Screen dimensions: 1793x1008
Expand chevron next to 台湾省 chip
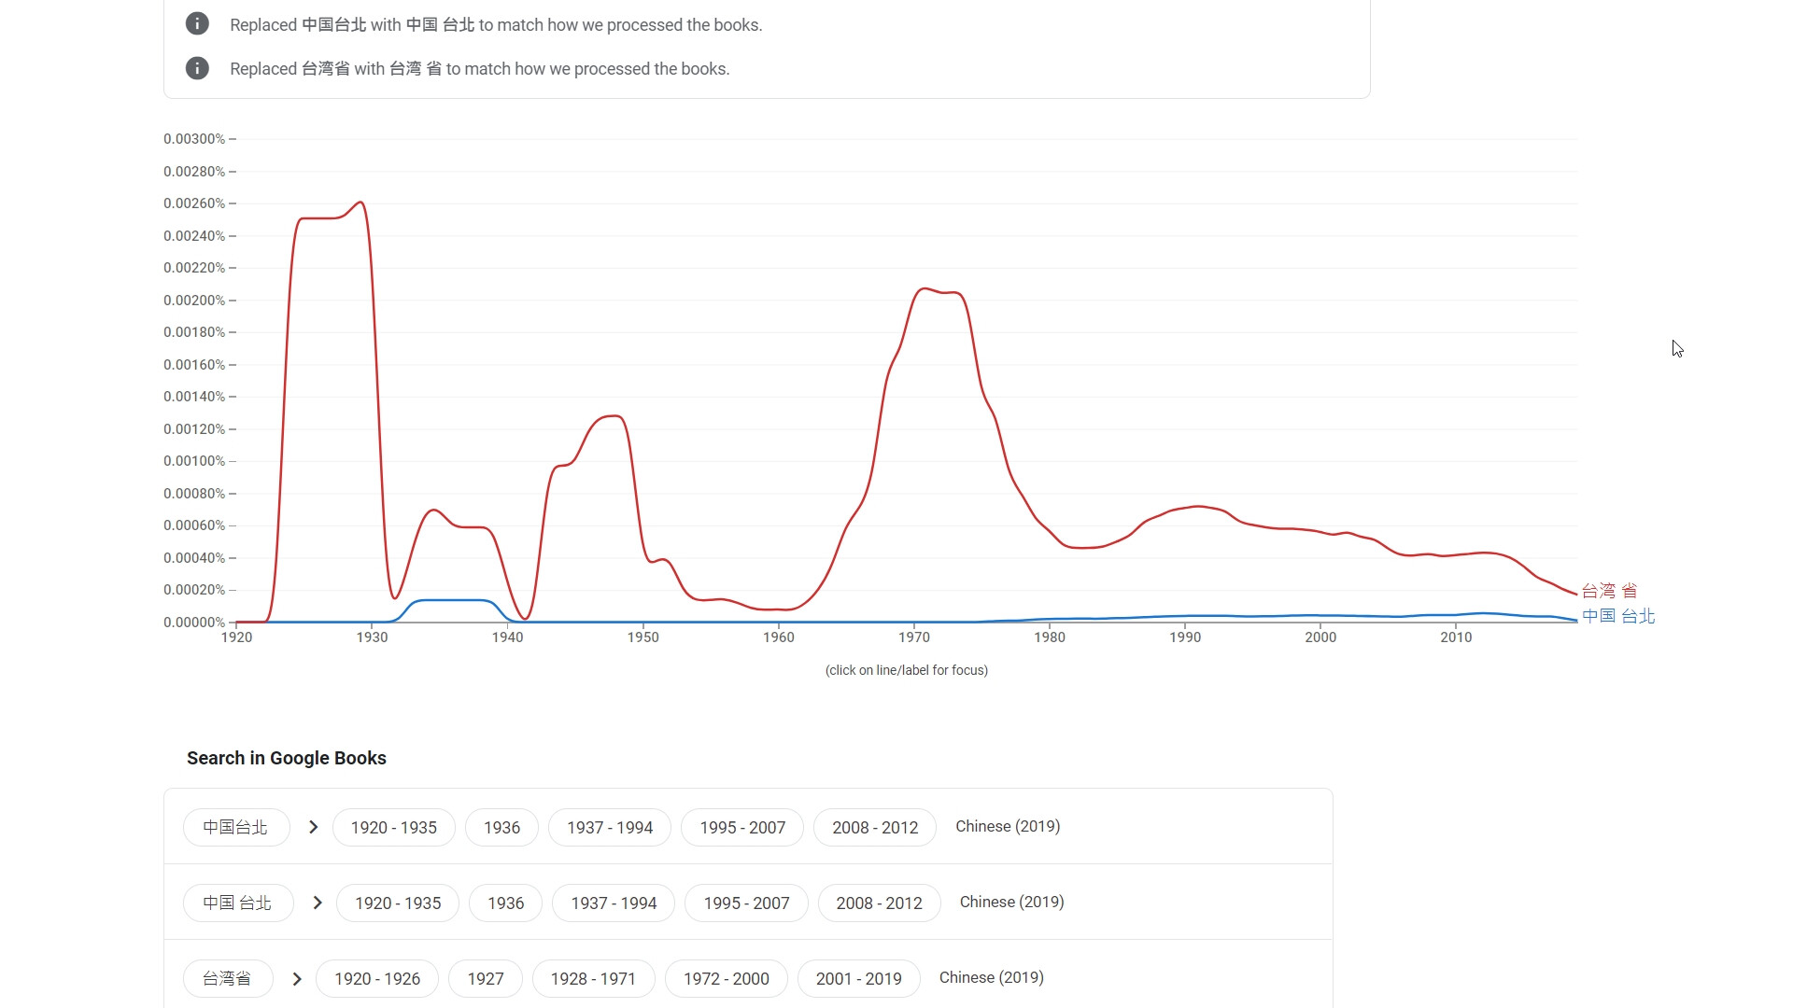click(297, 978)
